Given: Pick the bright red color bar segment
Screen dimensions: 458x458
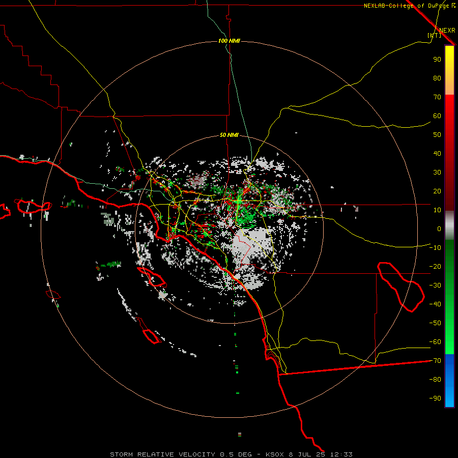Looking at the screenshot, I should (449, 107).
